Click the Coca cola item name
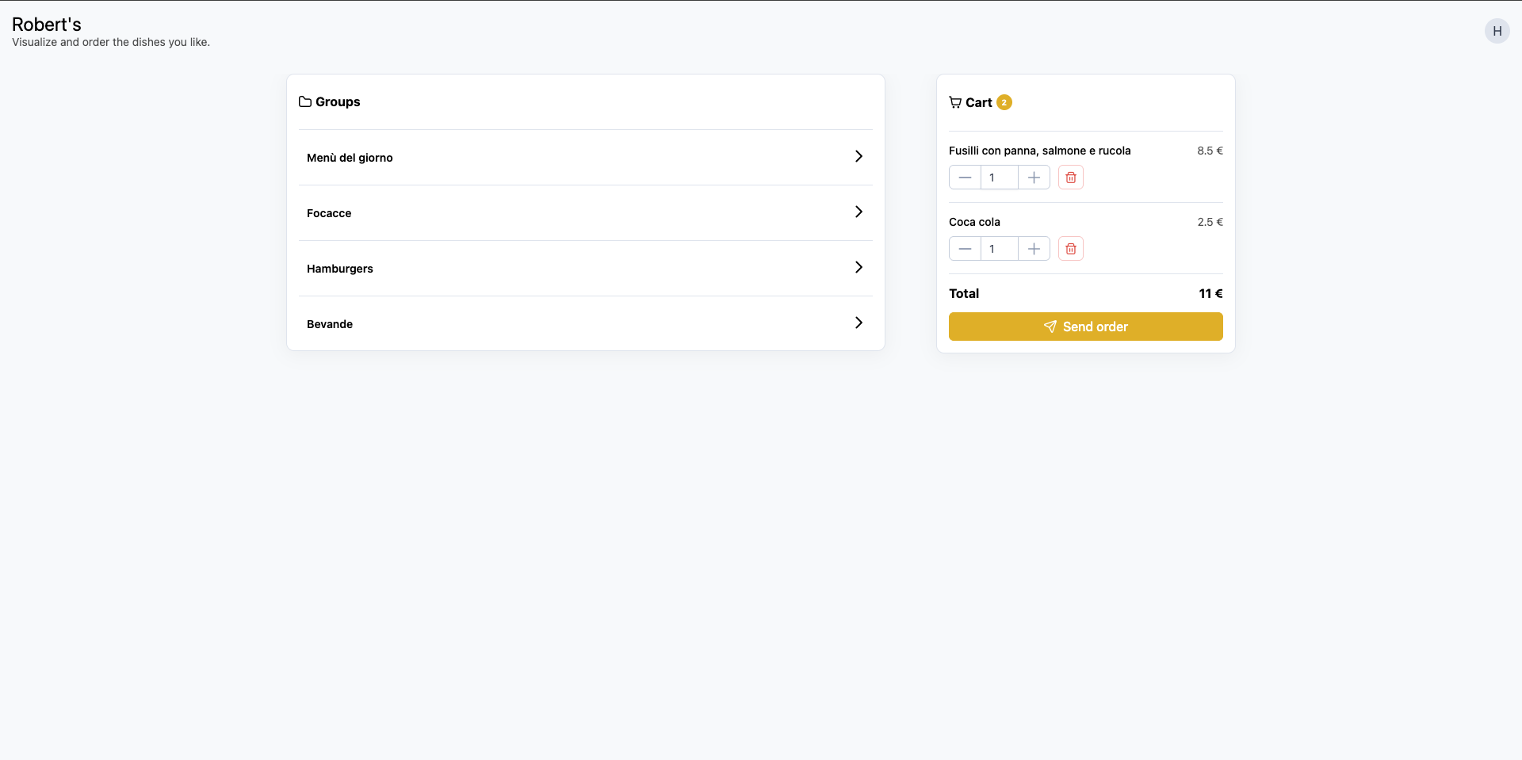 pyautogui.click(x=974, y=222)
